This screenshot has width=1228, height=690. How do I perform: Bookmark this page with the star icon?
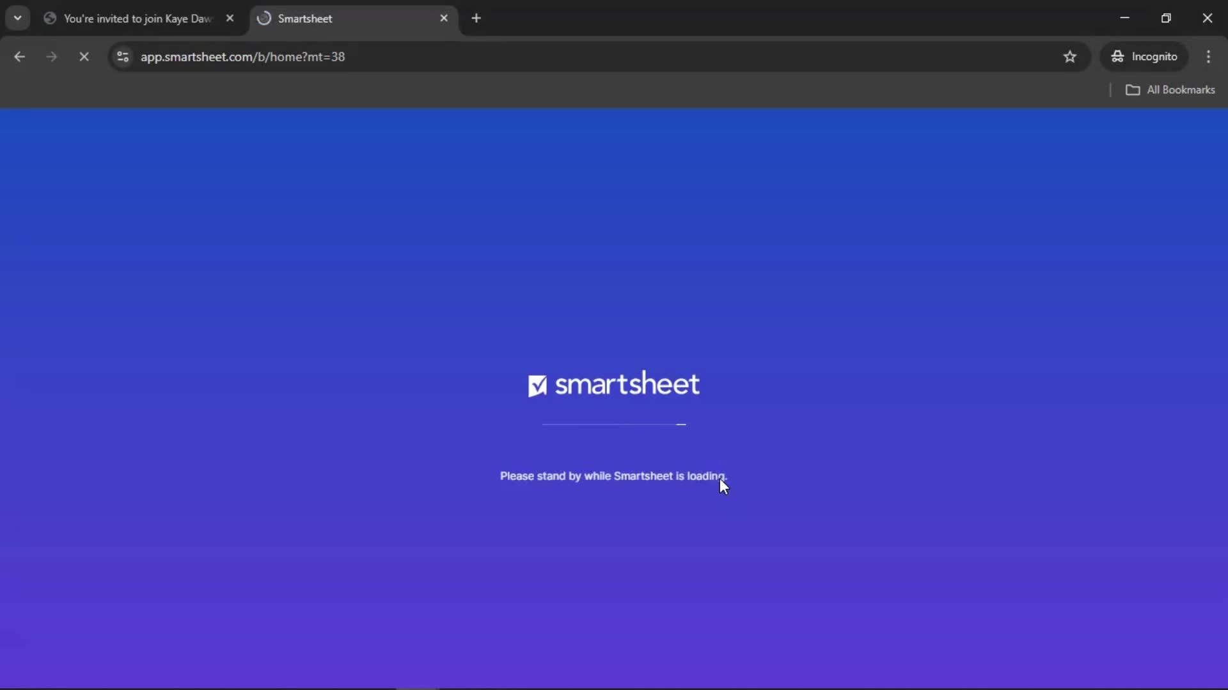click(1070, 56)
